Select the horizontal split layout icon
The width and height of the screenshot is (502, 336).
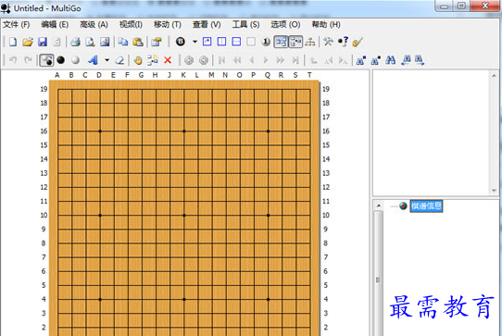(x=236, y=42)
